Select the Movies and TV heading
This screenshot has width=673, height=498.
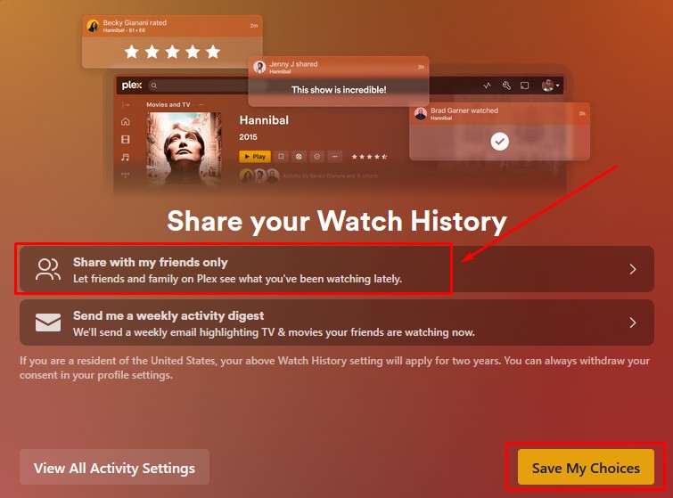[x=168, y=104]
